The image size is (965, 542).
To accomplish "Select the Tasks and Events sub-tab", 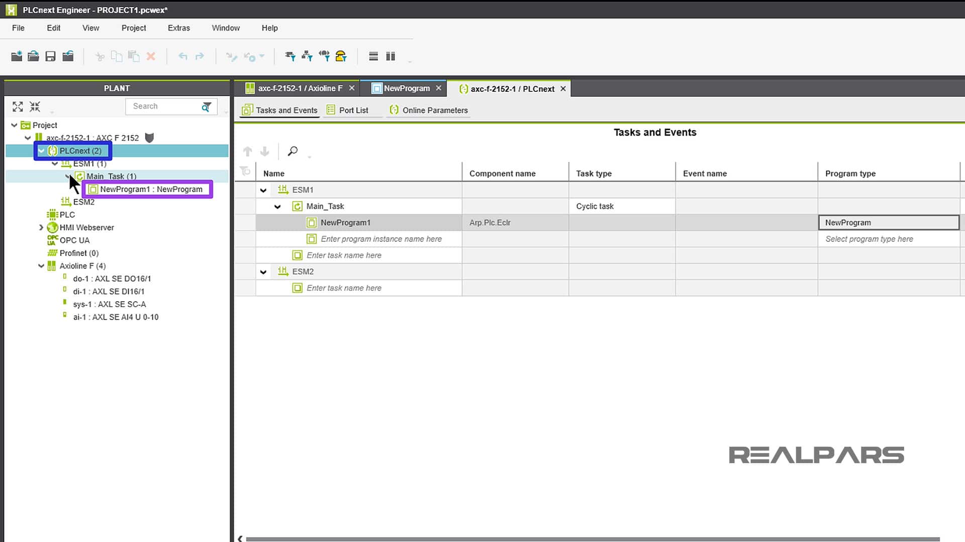I will 279,110.
